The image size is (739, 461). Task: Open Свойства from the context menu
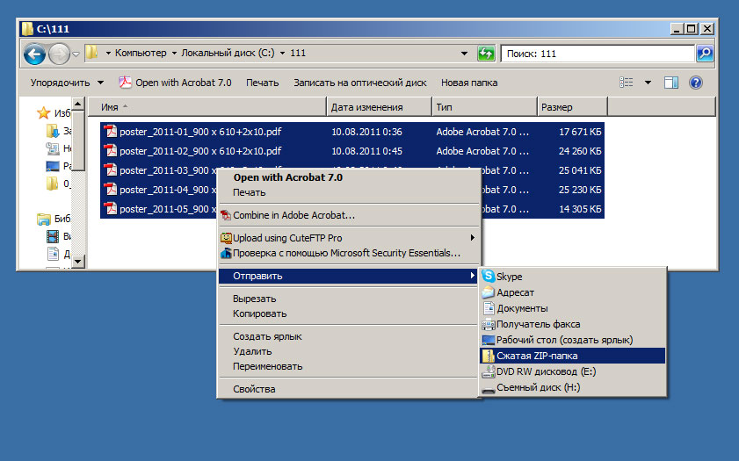pos(348,389)
